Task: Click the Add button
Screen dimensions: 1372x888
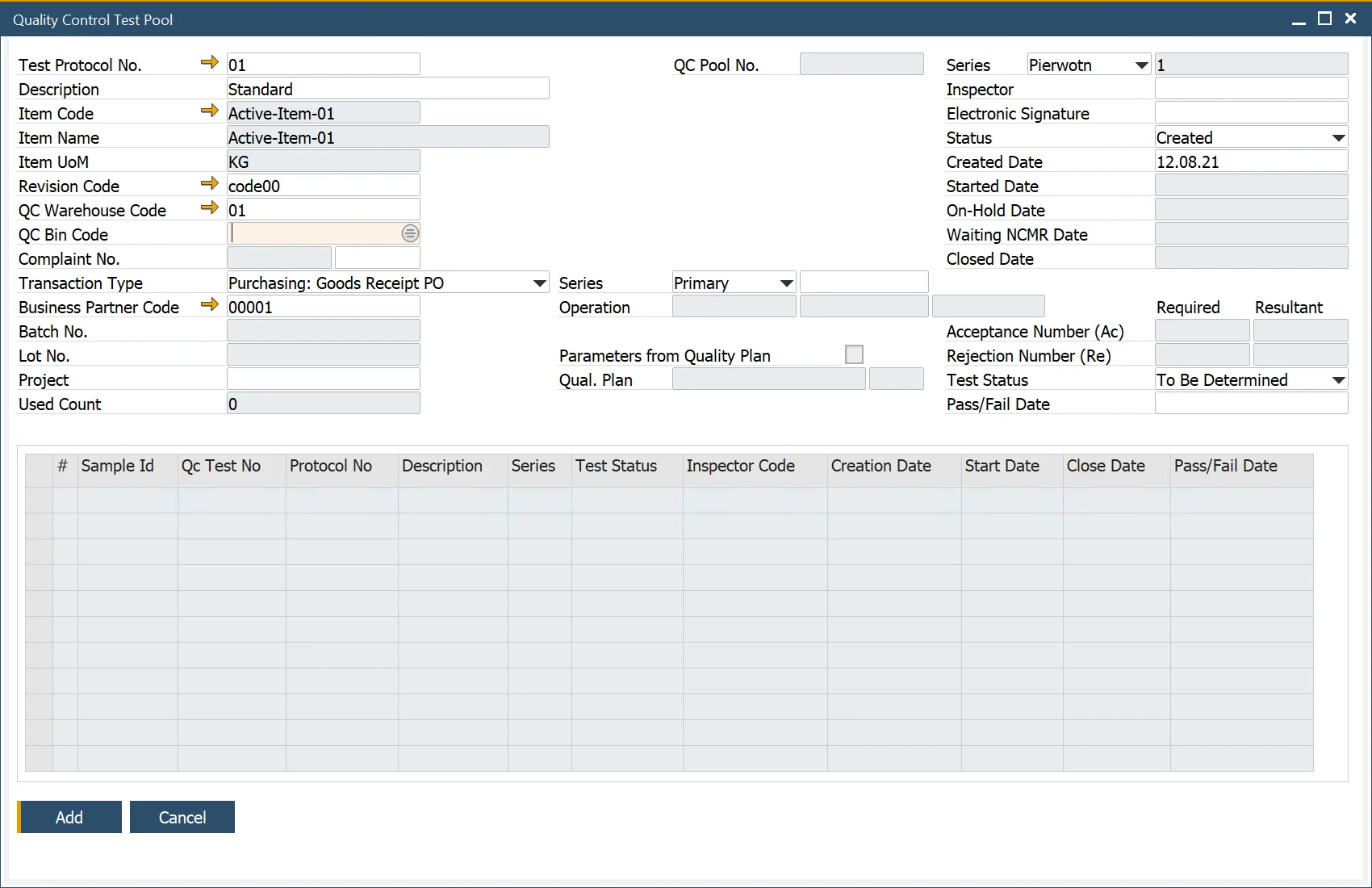Action: [x=69, y=817]
